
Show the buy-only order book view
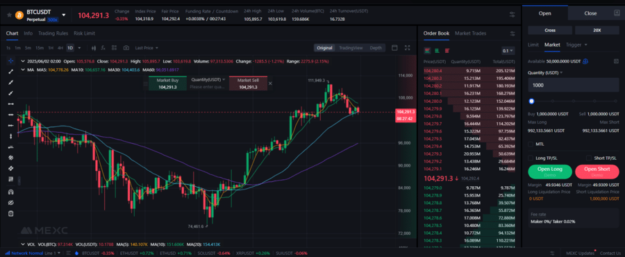click(x=437, y=51)
